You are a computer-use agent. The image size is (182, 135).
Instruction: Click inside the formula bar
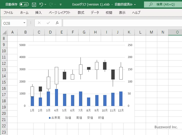coord(122,23)
